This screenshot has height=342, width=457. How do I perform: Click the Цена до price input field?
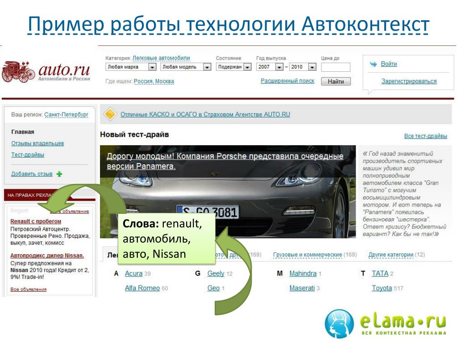click(336, 67)
